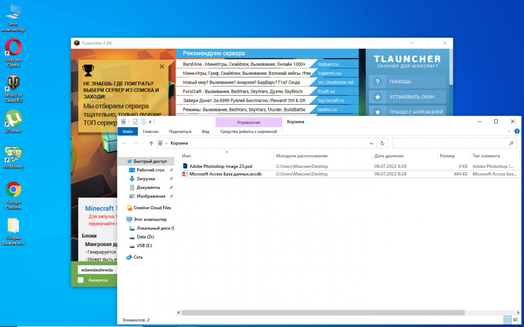The height and width of the screenshot is (327, 524).
Task: Open the Customize Quick Access Toolbar dropdown
Action: [x=150, y=122]
